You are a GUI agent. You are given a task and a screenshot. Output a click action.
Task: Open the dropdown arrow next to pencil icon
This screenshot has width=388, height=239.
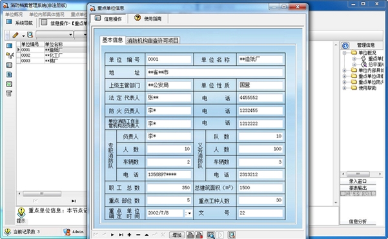(x=23, y=36)
